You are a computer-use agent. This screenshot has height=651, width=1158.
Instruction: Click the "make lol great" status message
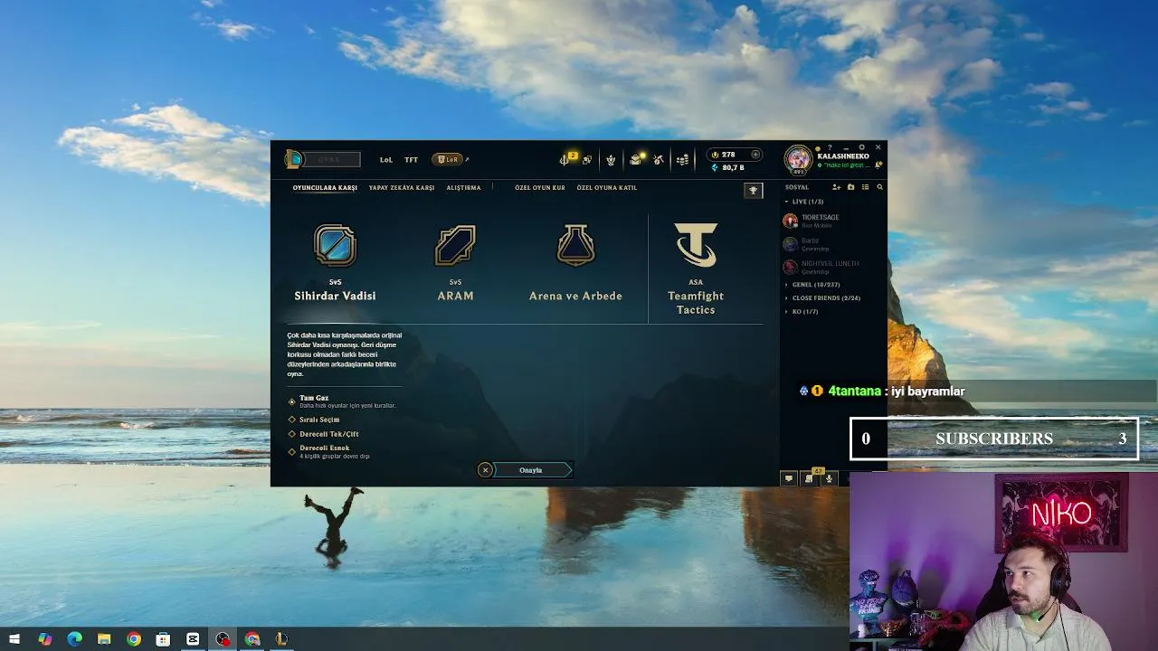tap(845, 165)
